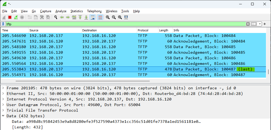271x130 pixels.
Task: Stop the running capture with red square
Action: [10, 17]
